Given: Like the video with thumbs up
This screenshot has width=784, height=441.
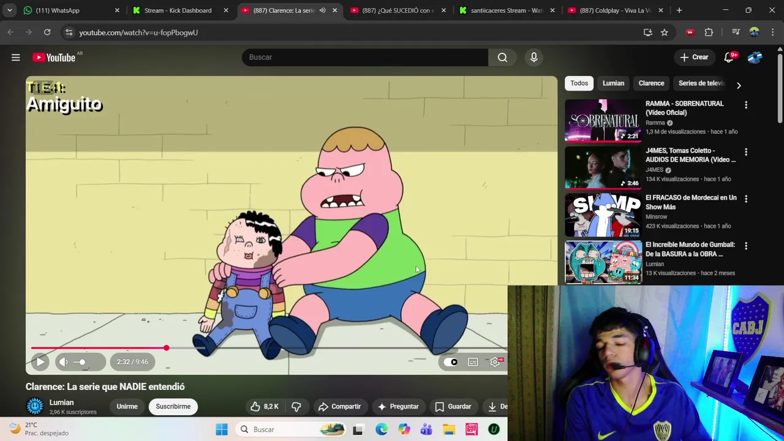Looking at the screenshot, I should pyautogui.click(x=264, y=406).
